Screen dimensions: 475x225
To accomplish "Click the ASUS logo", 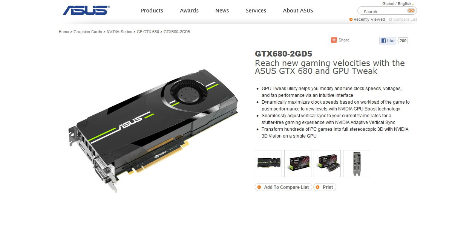I will [86, 10].
